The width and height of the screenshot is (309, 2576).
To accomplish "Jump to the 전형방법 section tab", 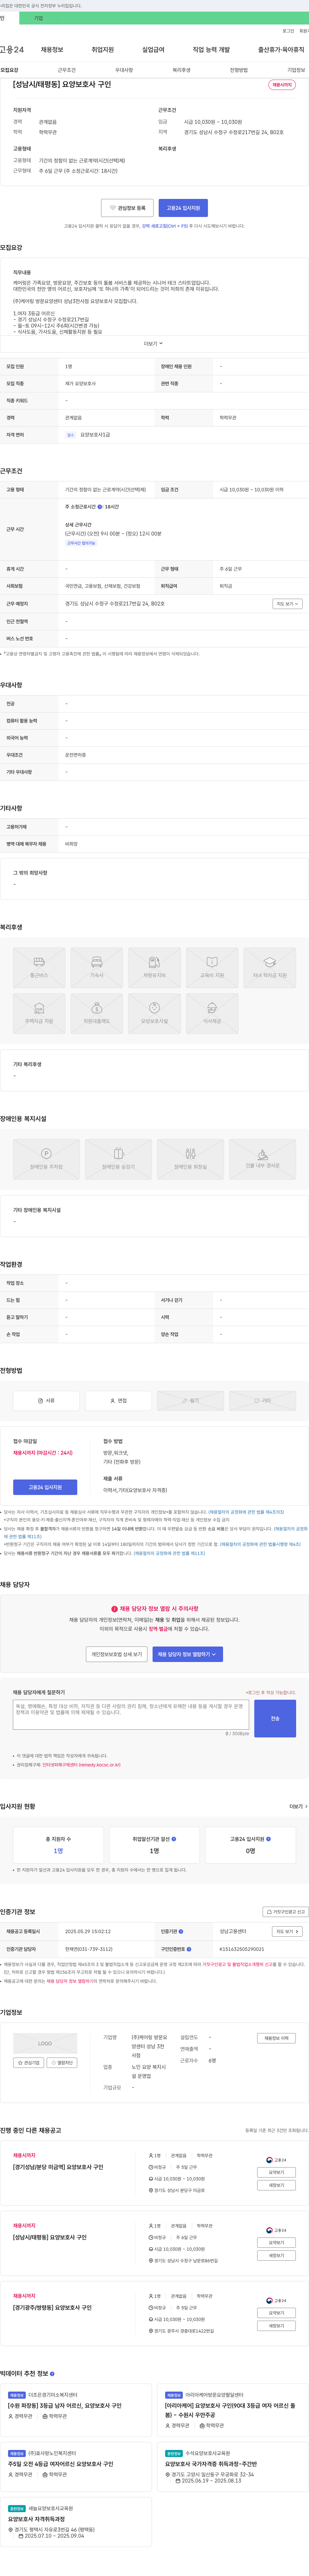I will tap(239, 70).
